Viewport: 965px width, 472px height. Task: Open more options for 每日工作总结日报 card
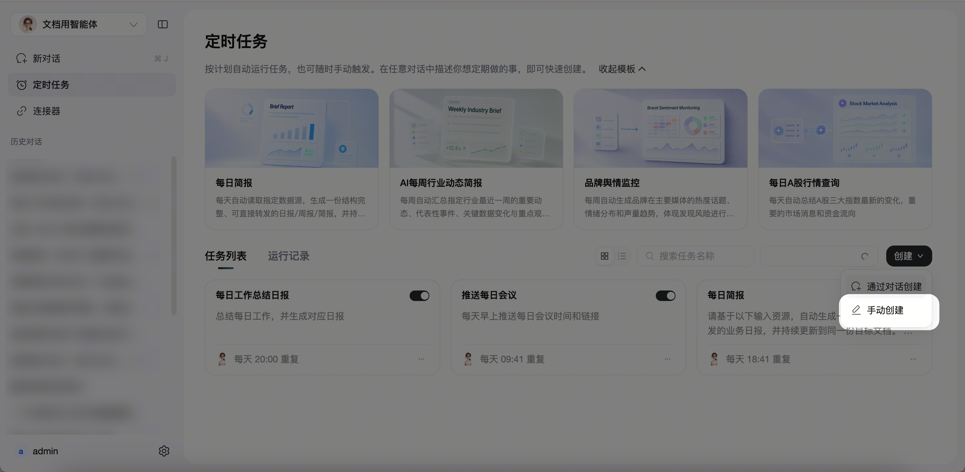[421, 359]
